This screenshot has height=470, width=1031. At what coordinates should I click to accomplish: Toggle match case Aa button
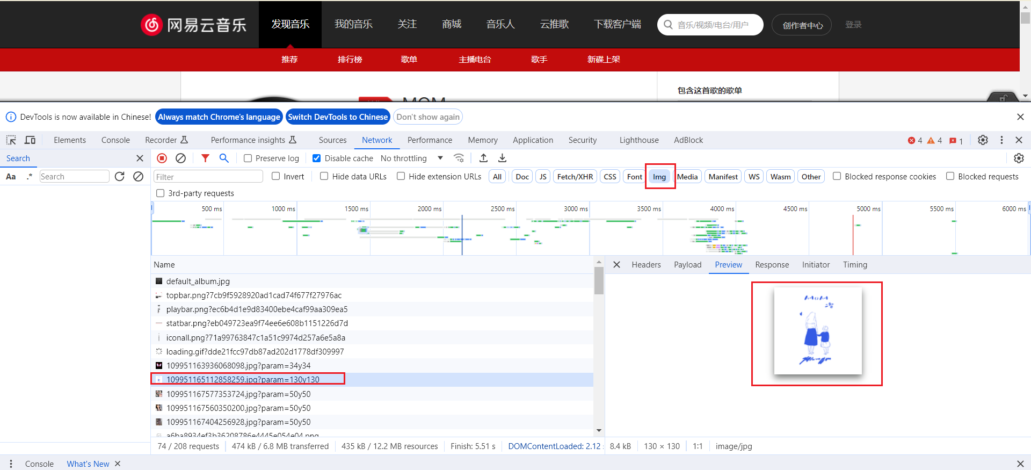(x=11, y=177)
